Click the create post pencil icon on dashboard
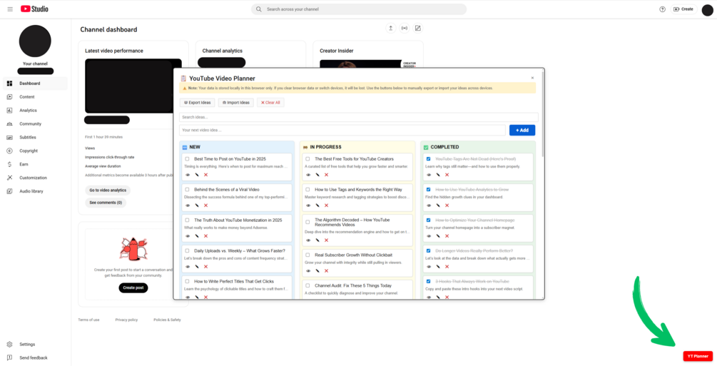Screen dimensions: 717x366 pos(417,29)
